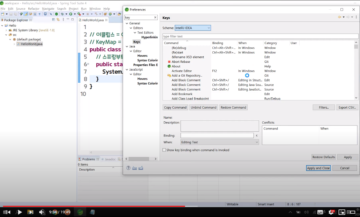Click the Export CSV... button

(347, 107)
